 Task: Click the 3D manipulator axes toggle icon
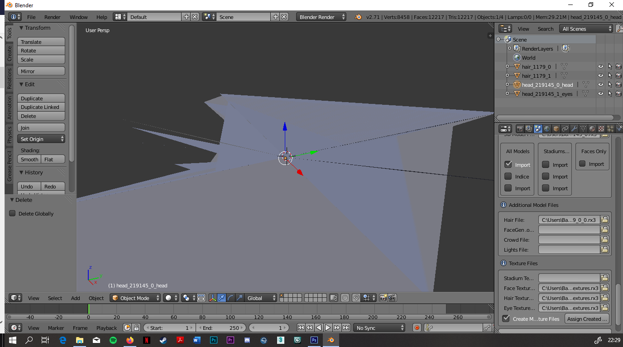click(x=212, y=298)
